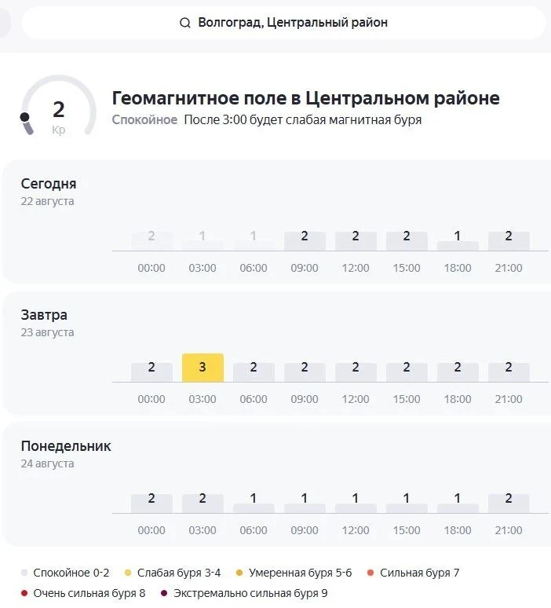Click the purple Экстремально сильная буря 9 dot
Viewport: 551px width, 608px height.
coord(164,593)
